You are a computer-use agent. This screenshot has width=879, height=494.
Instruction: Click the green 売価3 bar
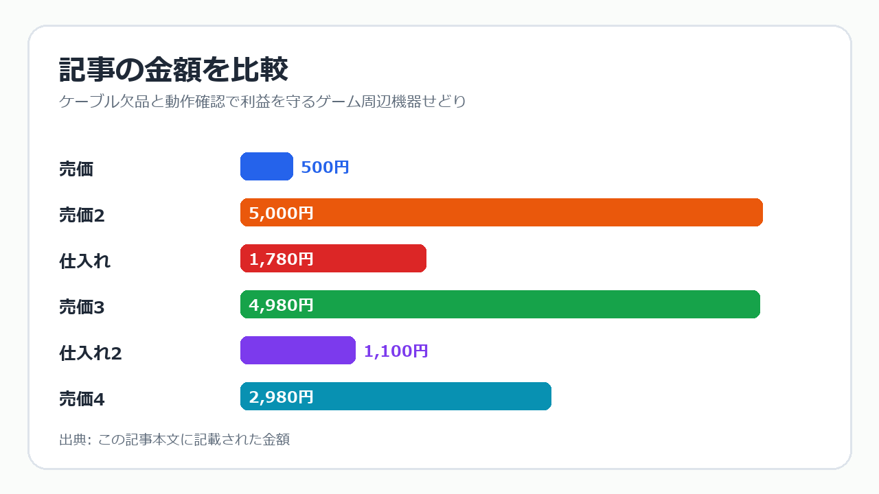pyautogui.click(x=500, y=304)
